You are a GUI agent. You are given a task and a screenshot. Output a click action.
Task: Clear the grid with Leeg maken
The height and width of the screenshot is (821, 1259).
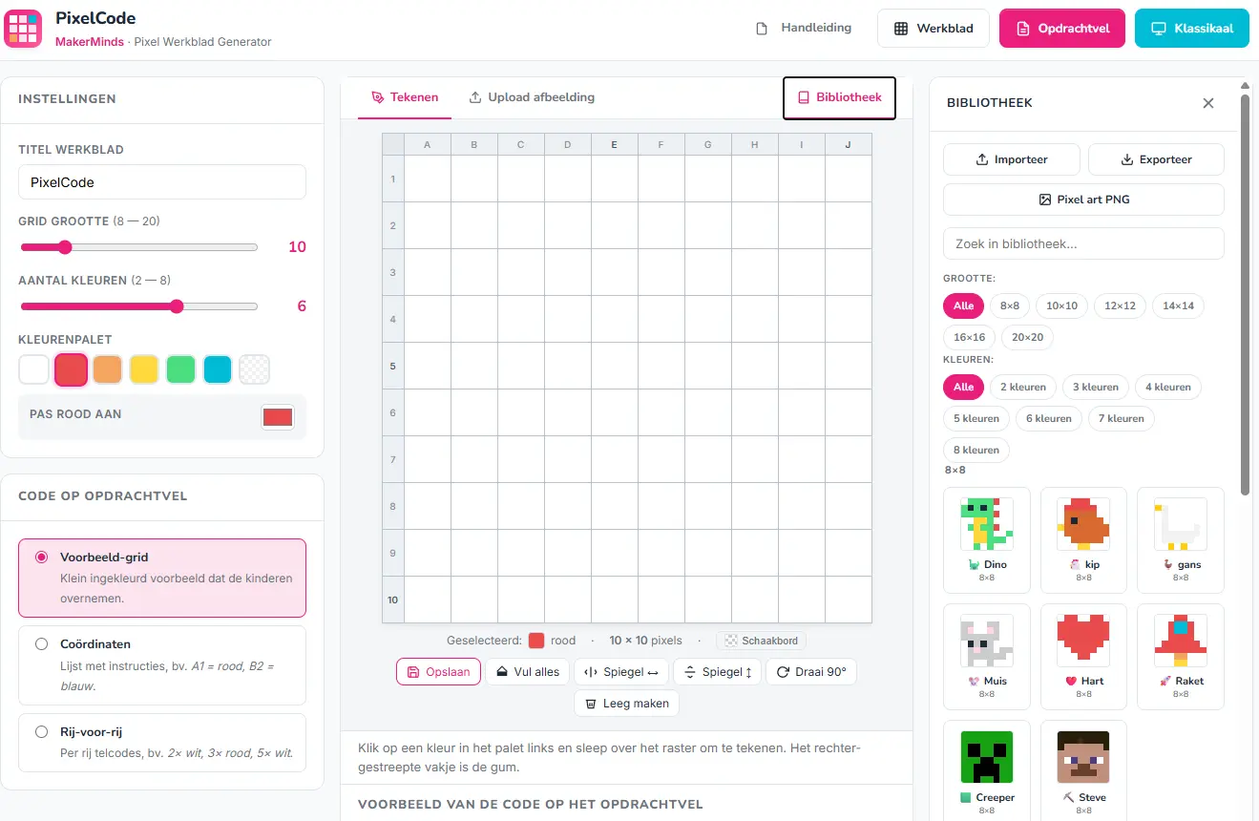tap(626, 704)
